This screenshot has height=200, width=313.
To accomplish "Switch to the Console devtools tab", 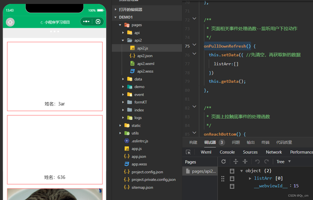I will click(227, 152).
